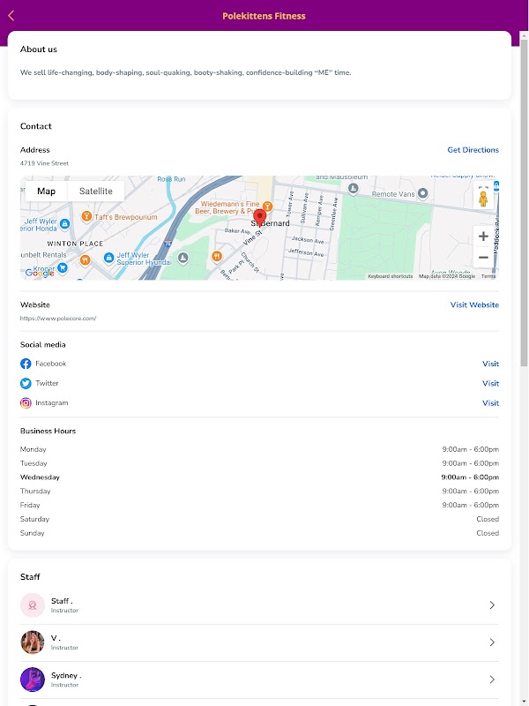Open V . instructor row chevron
Viewport: 529px width, 706px height.
coord(492,642)
